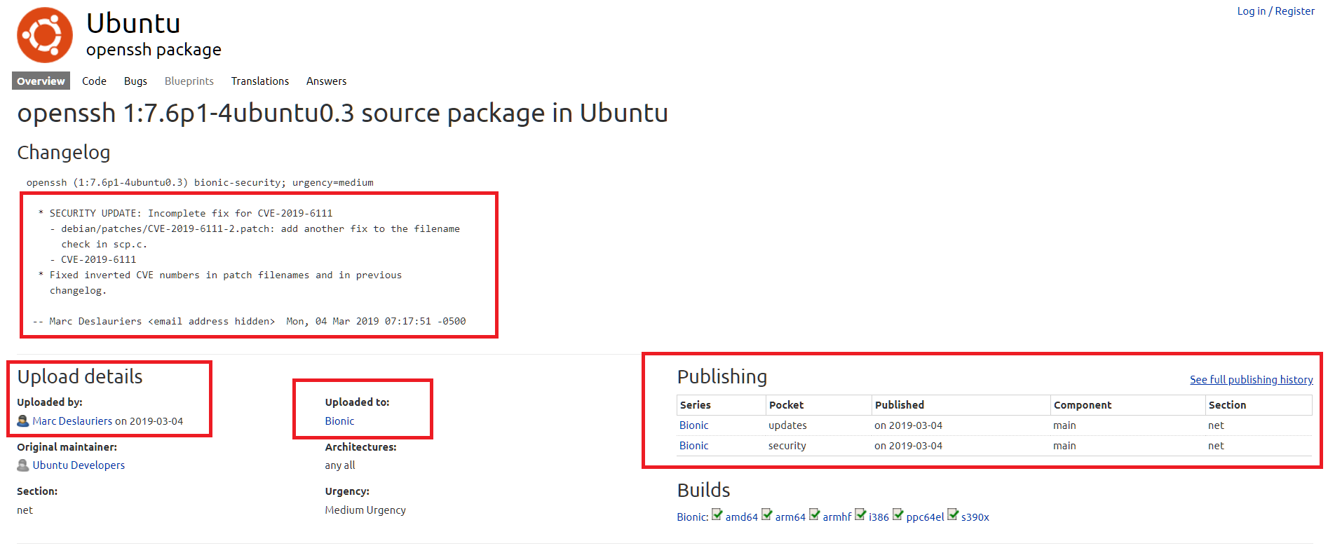Click the team icon beside Ubuntu Developers
Screen dimensions: 1328x553
pyautogui.click(x=23, y=465)
